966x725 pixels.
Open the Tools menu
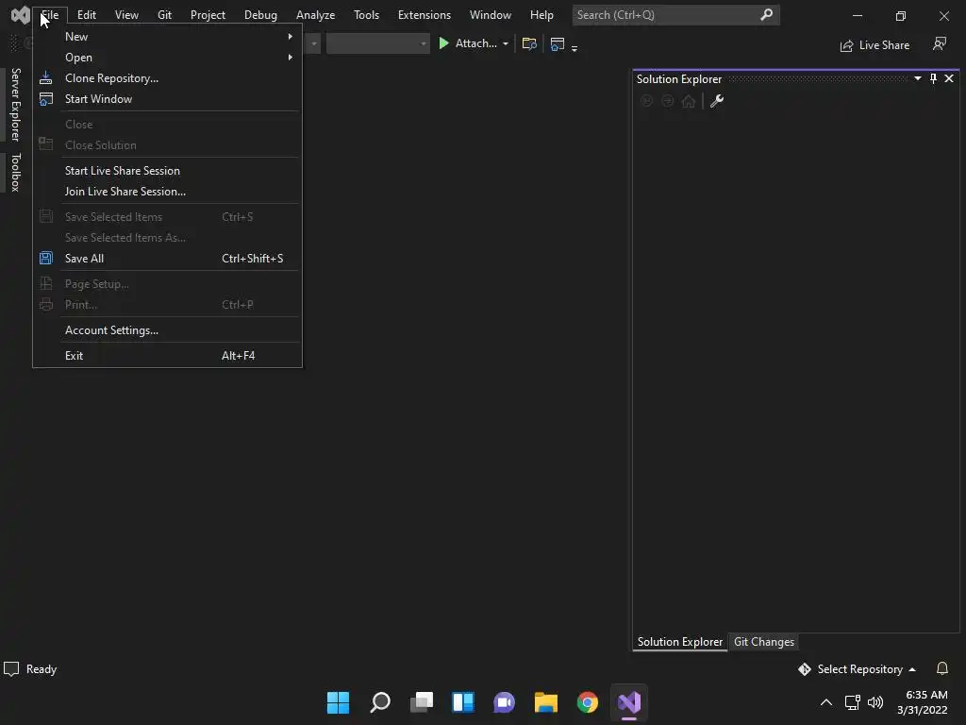pyautogui.click(x=367, y=15)
